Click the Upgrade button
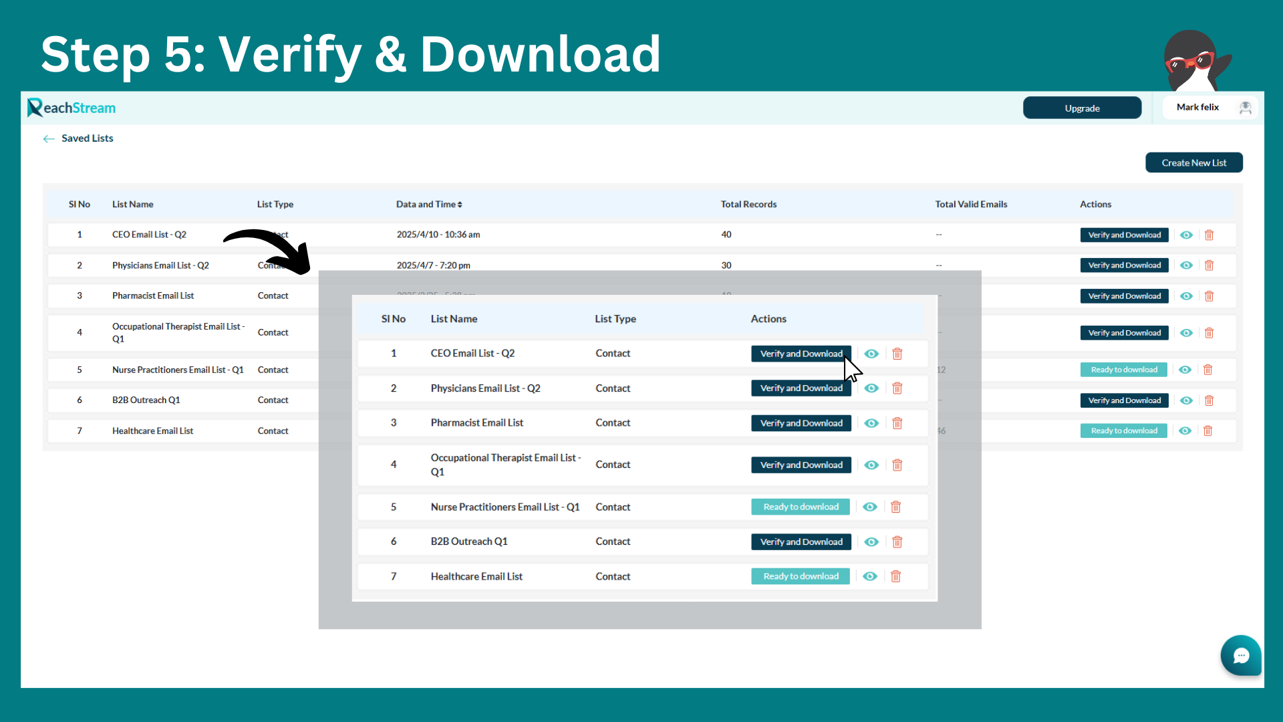This screenshot has height=722, width=1283. click(1081, 108)
